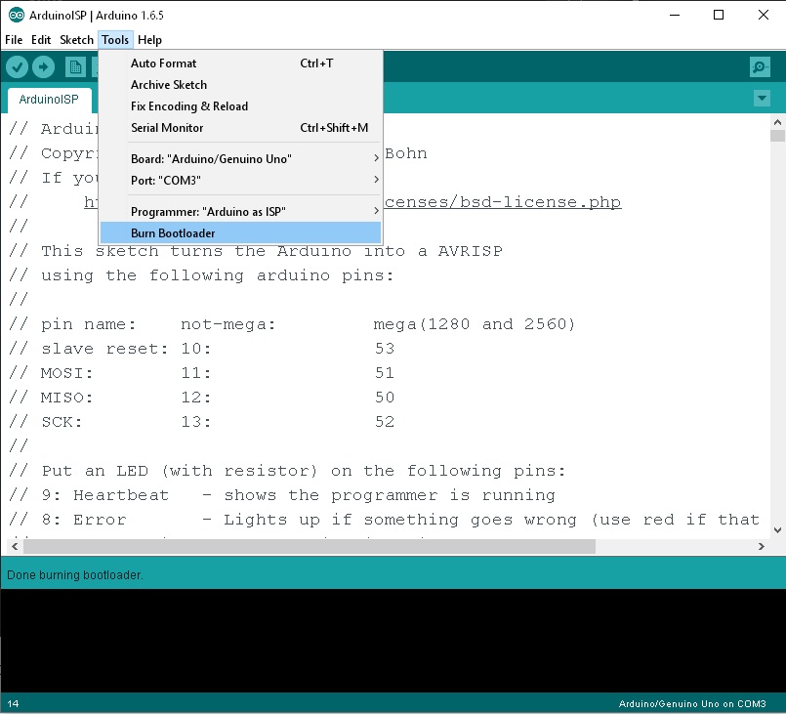
Task: Select Port: COM3 entry
Action: click(240, 180)
